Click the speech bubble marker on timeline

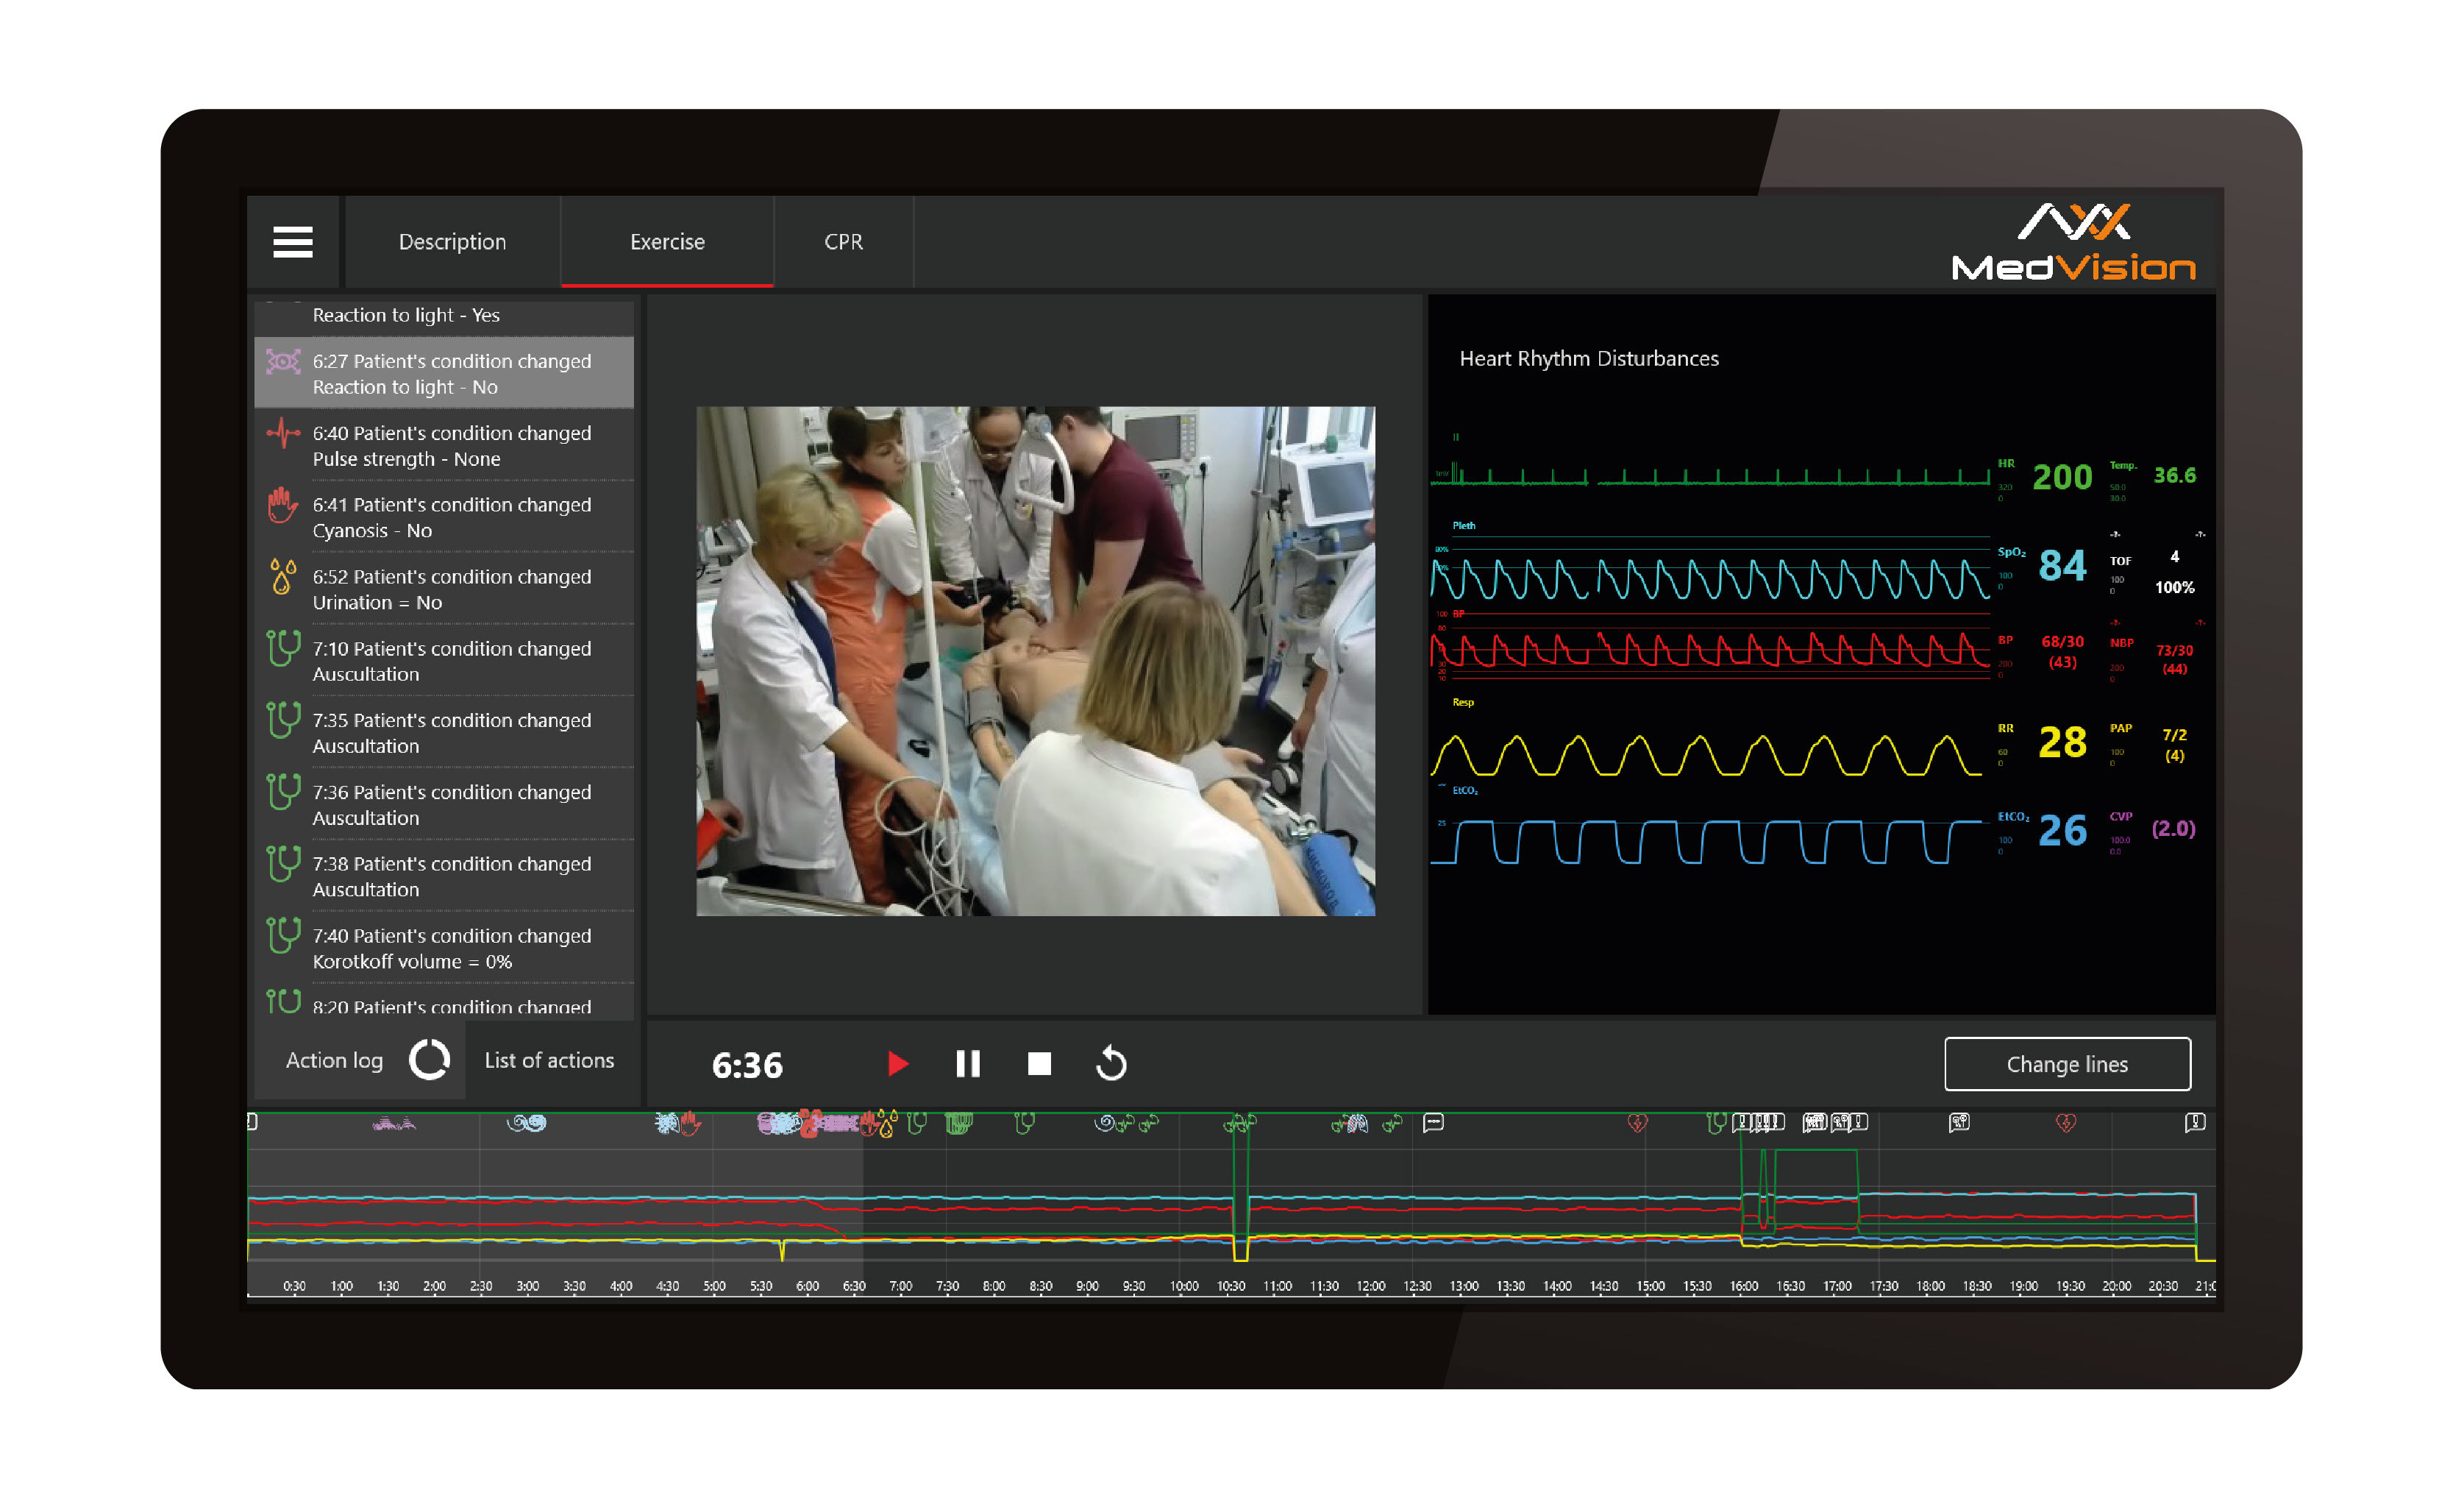(1433, 1123)
